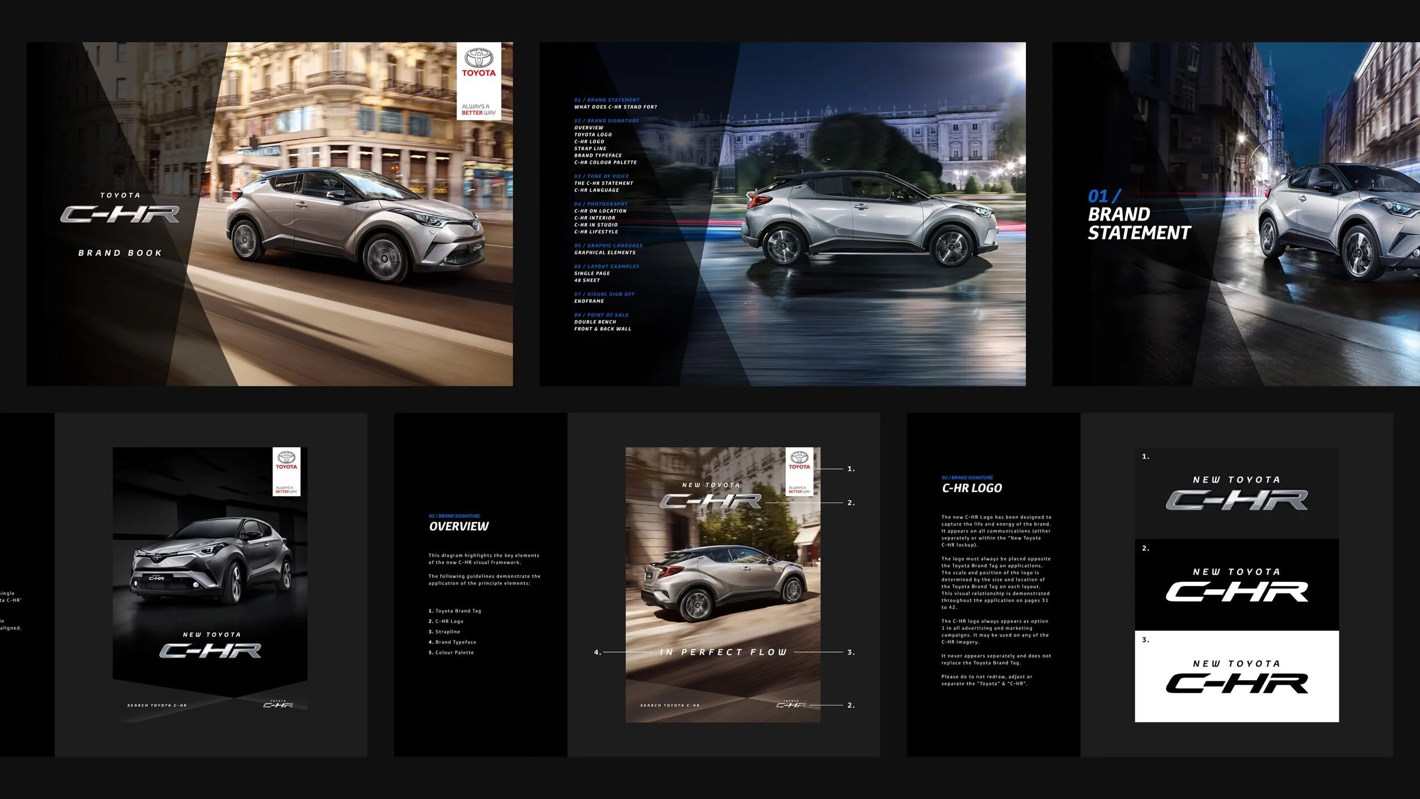Open '05 / GRAPHIC LANGUAGE' section heading

tap(608, 245)
